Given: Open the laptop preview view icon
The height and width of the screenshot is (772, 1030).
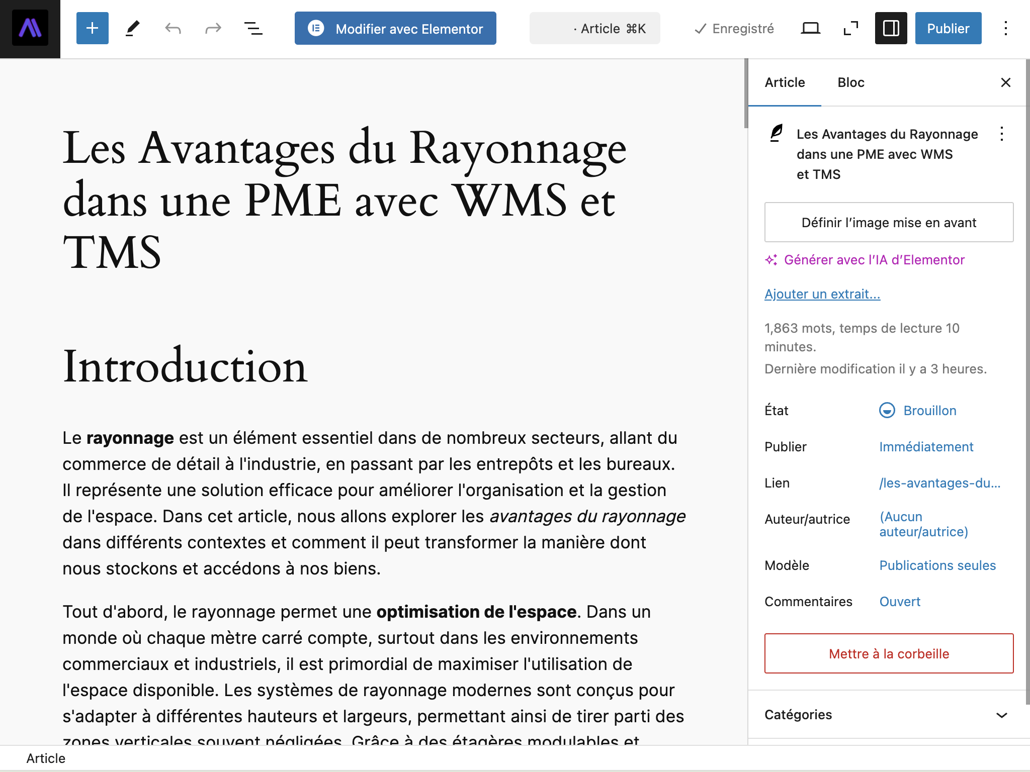Looking at the screenshot, I should click(810, 28).
